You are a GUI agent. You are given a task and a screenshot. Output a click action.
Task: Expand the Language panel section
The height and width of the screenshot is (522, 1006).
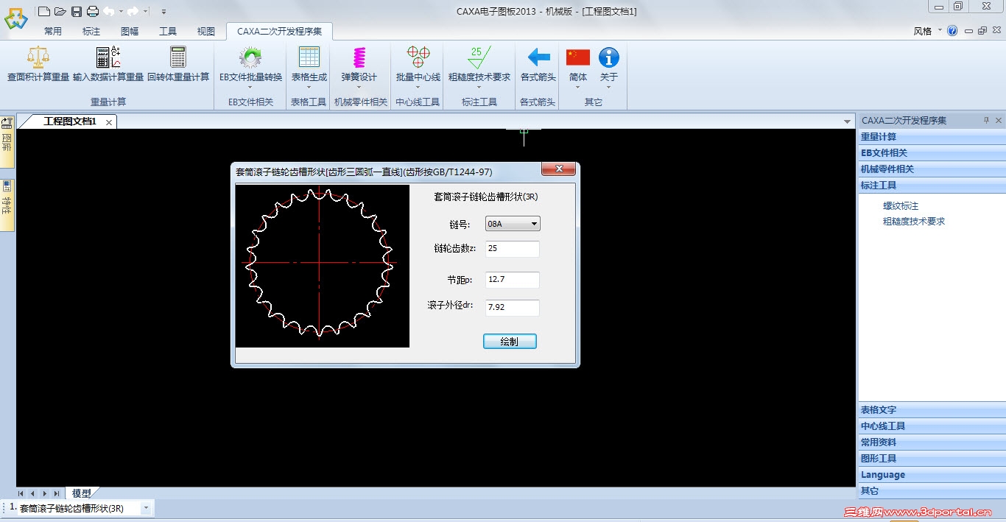pos(932,475)
